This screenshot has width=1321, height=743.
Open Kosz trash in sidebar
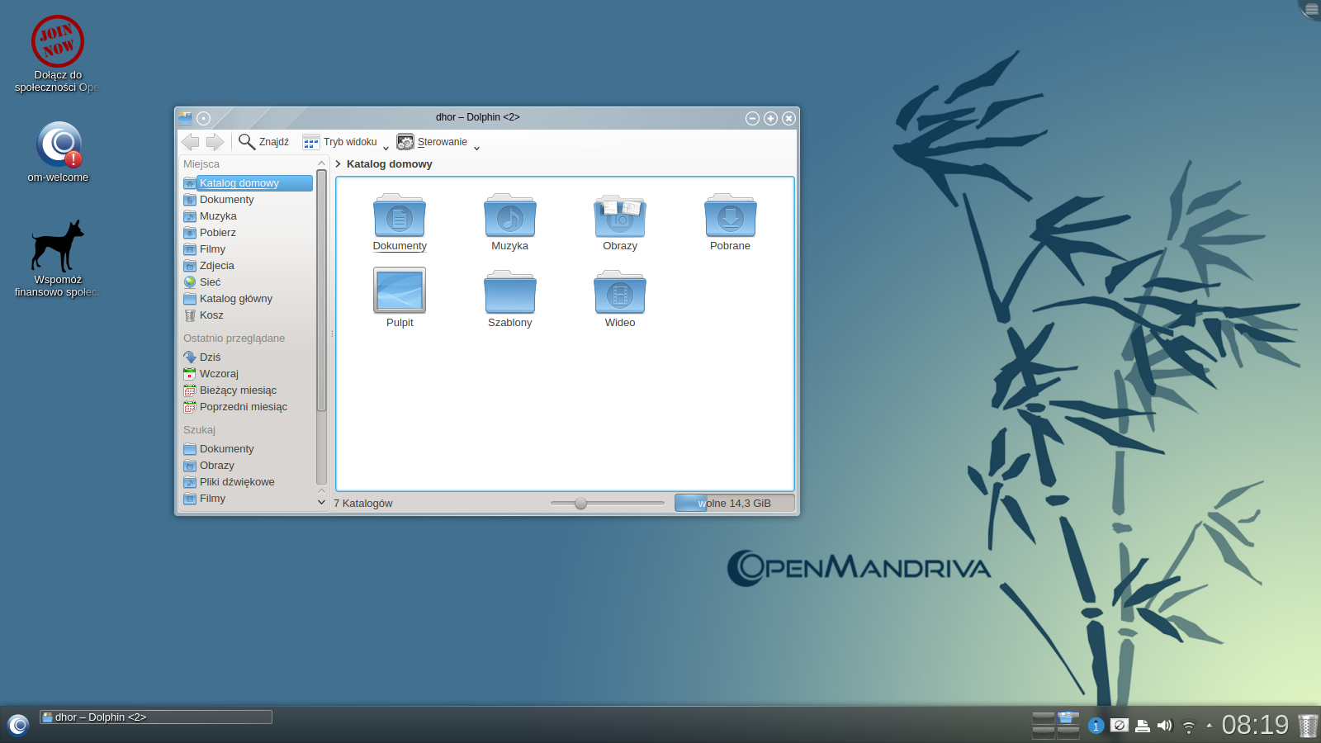pyautogui.click(x=248, y=315)
